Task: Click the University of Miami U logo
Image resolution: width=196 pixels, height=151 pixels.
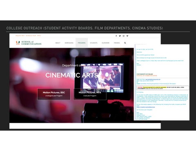Action: click(18, 43)
